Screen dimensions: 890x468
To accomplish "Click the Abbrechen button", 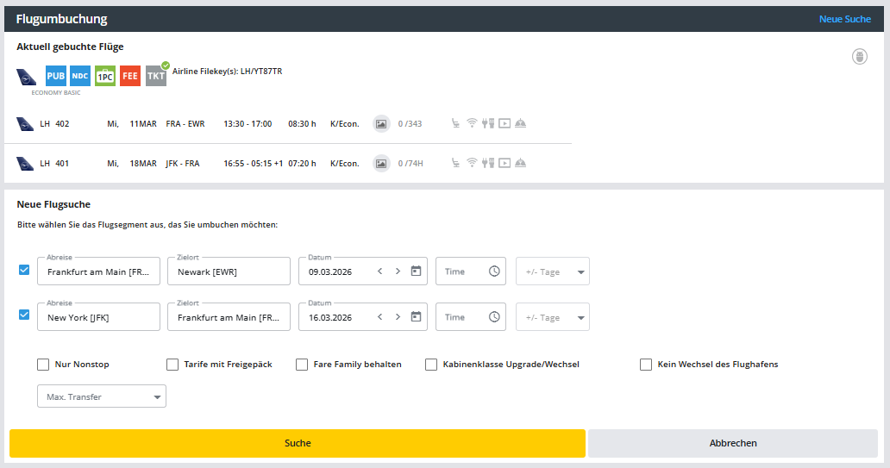I will pos(733,443).
